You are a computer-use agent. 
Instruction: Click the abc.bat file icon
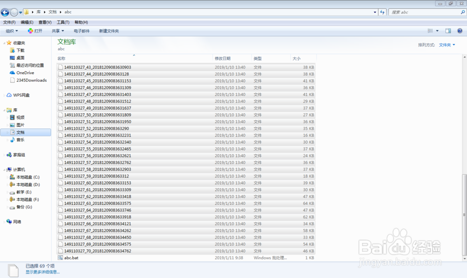(x=60, y=258)
